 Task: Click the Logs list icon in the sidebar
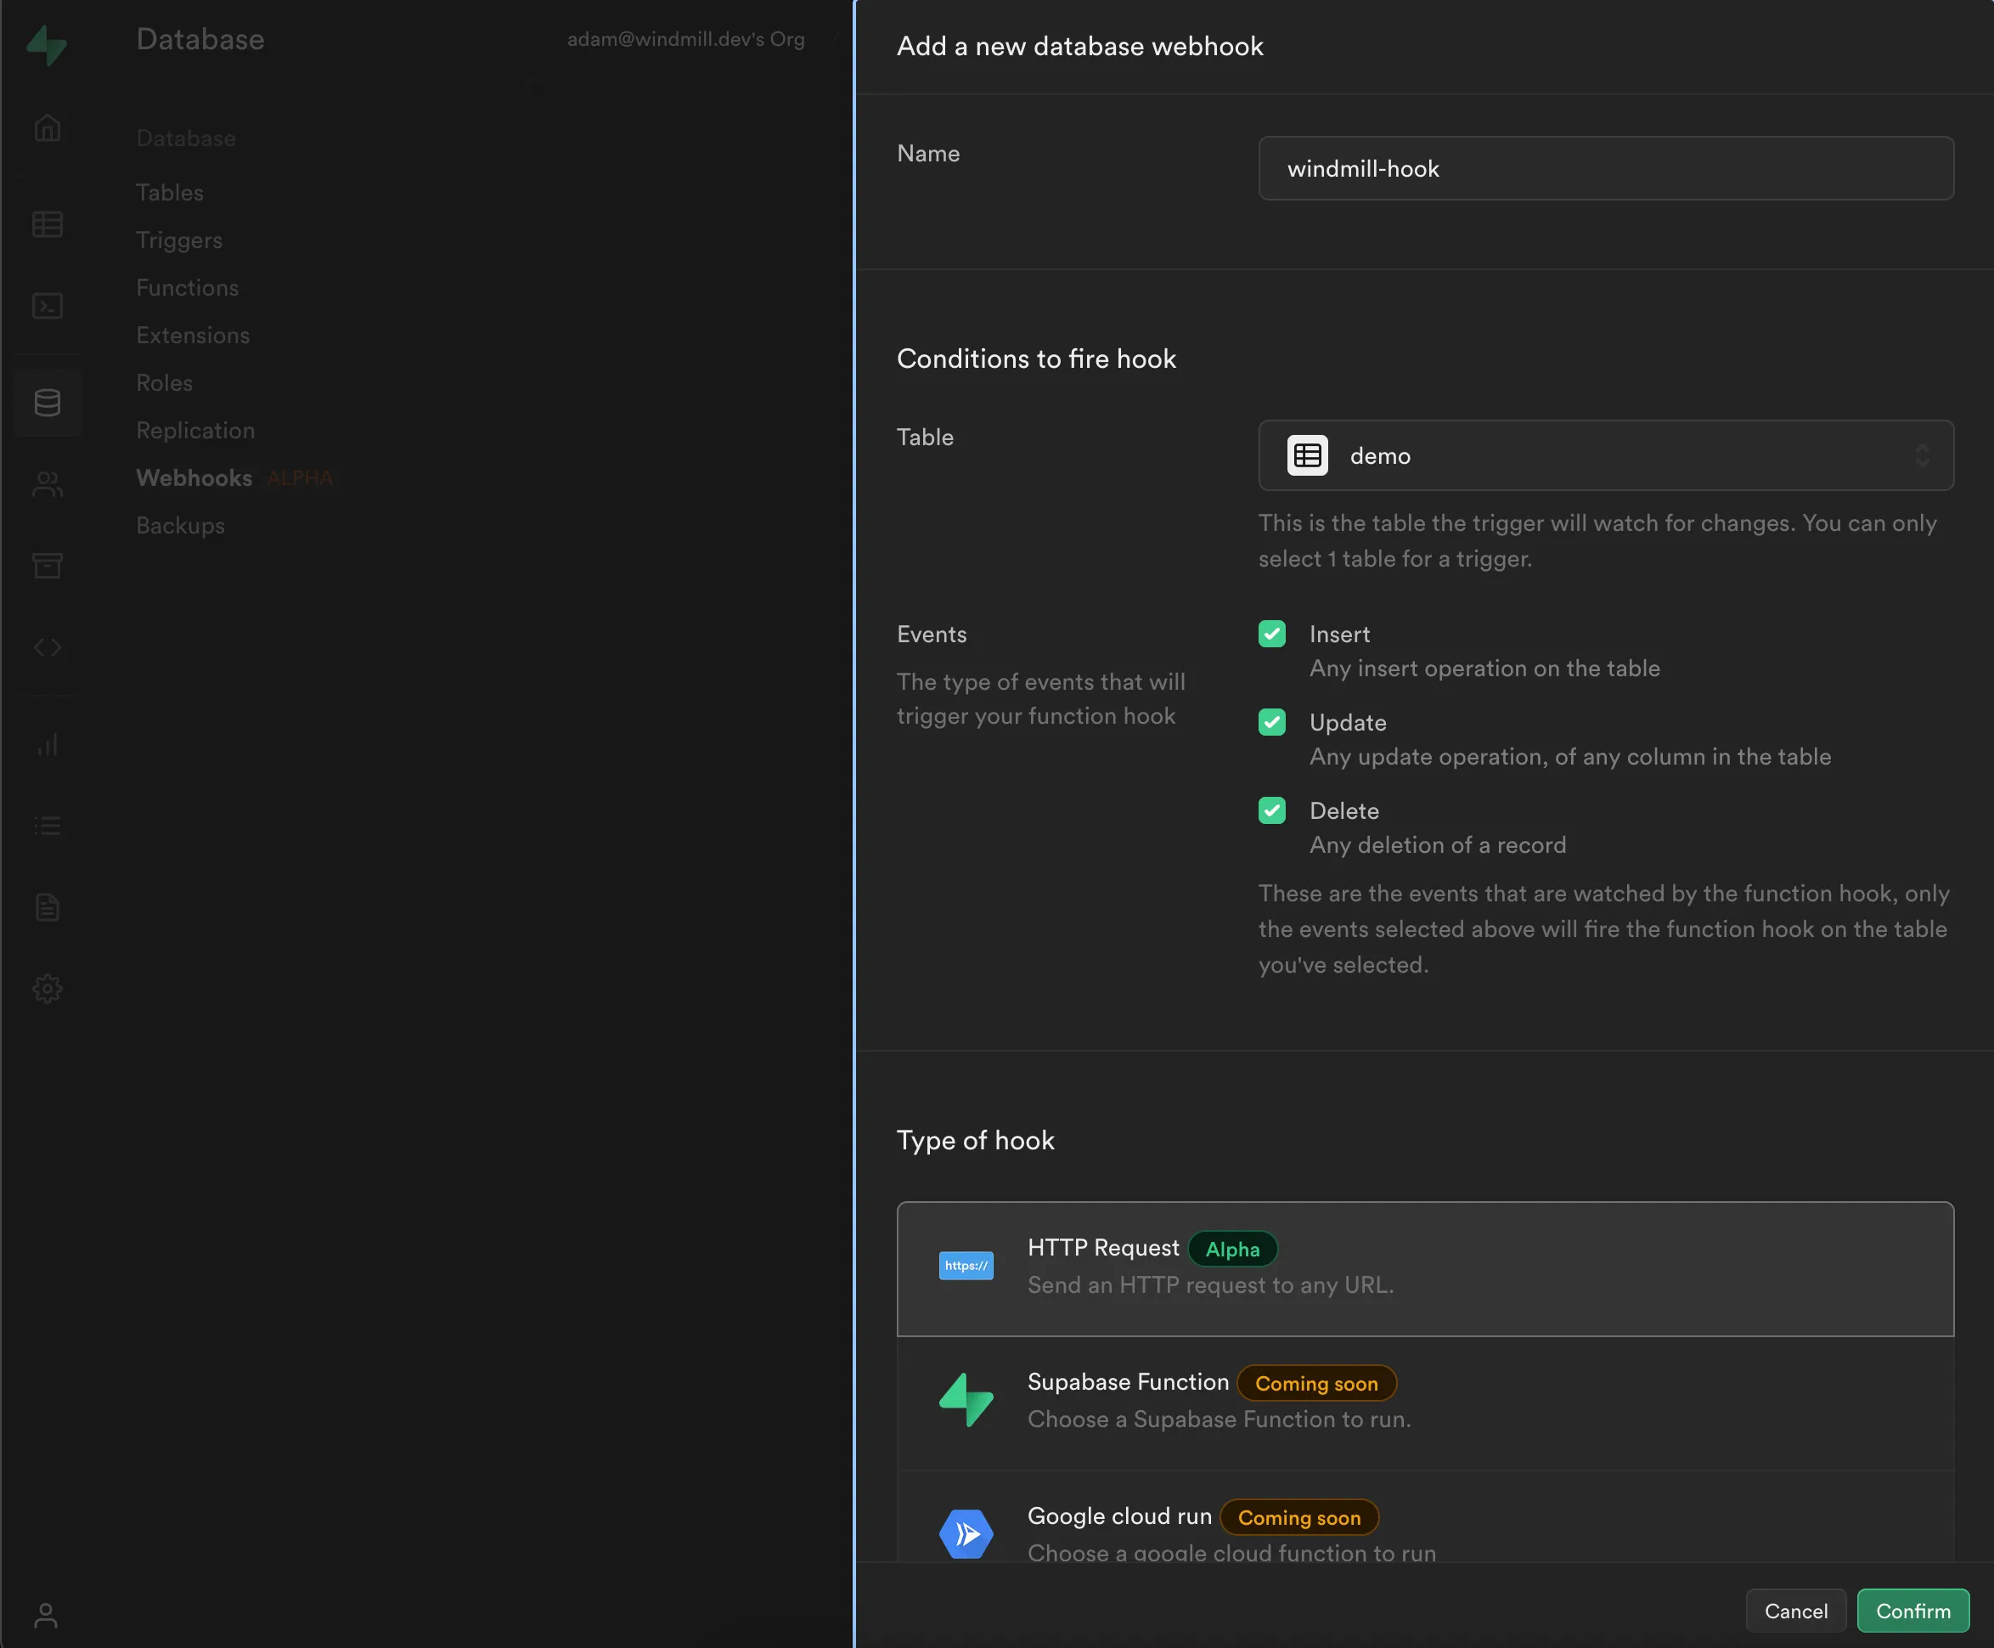pyautogui.click(x=48, y=824)
